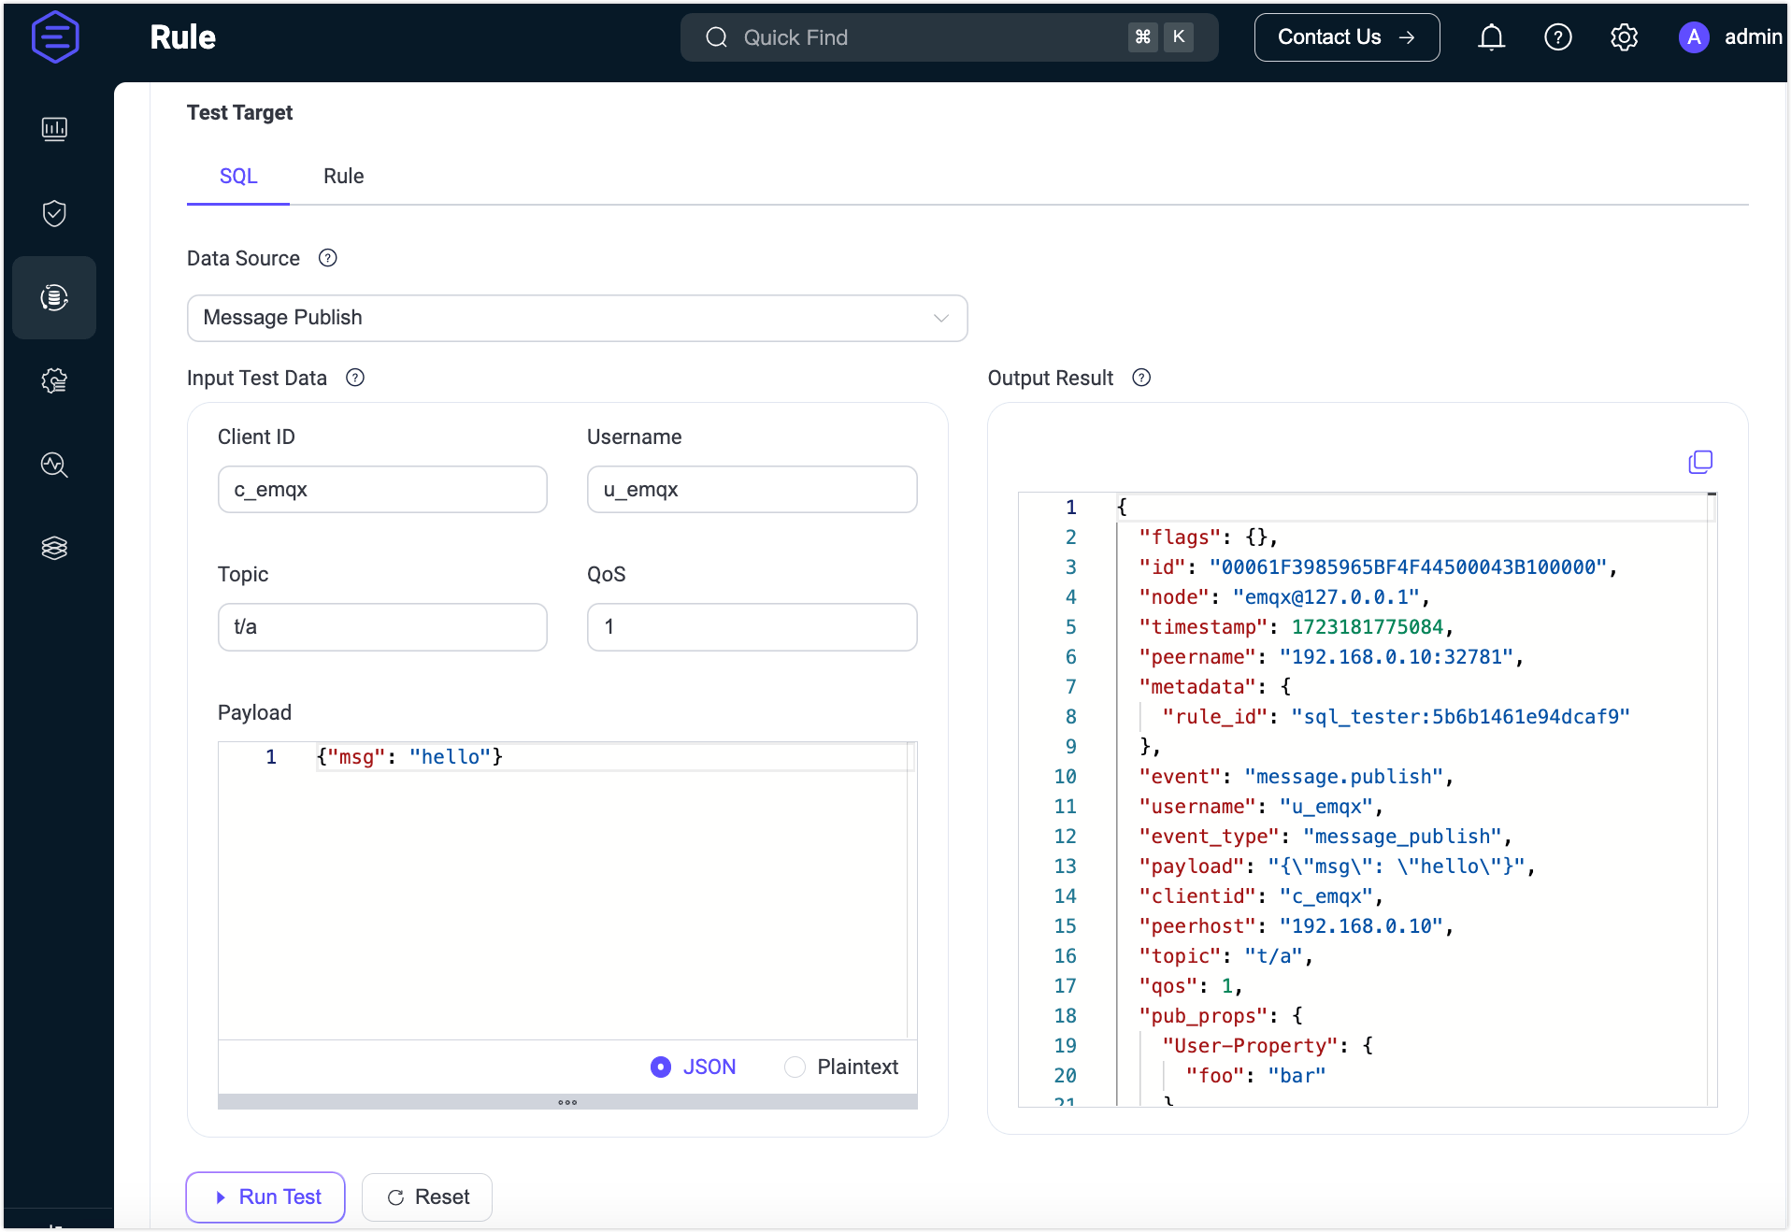Open the management gear sidebar icon
This screenshot has height=1232, width=1791.
click(x=54, y=380)
